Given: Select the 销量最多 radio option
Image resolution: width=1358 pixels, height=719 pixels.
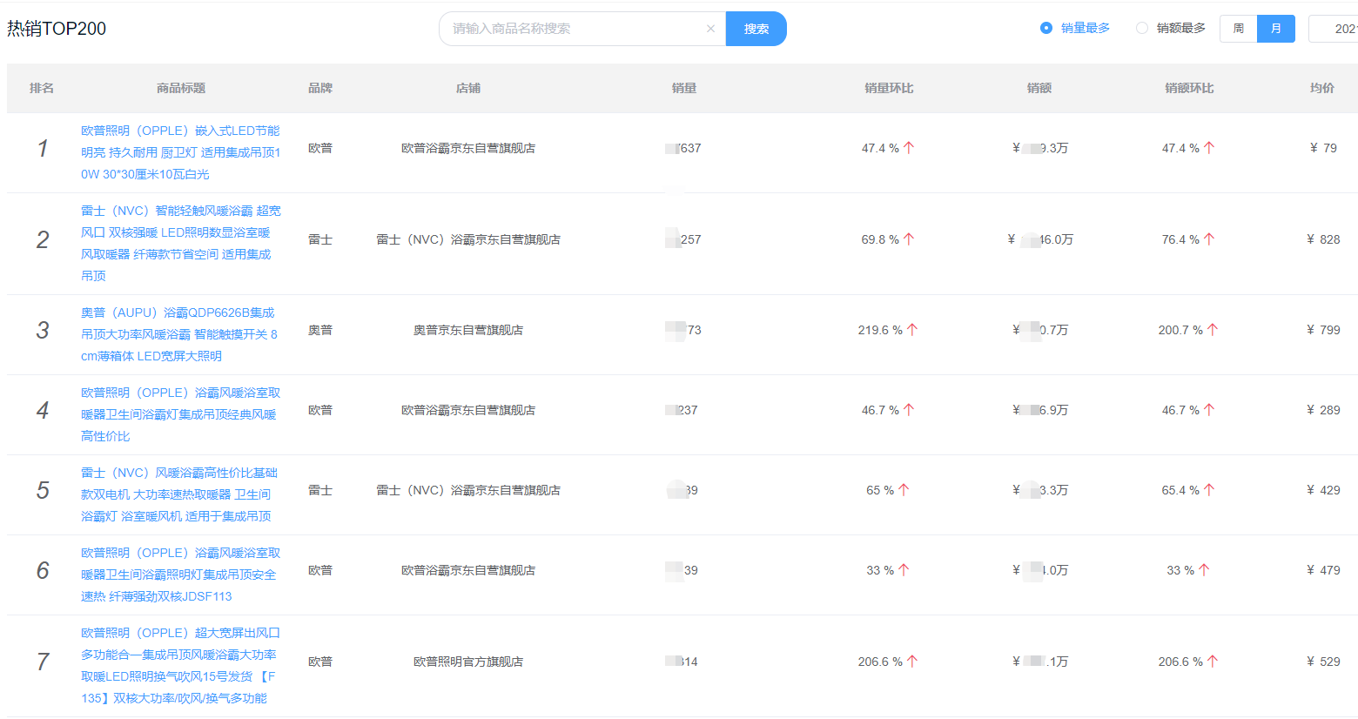Looking at the screenshot, I should point(1075,28).
